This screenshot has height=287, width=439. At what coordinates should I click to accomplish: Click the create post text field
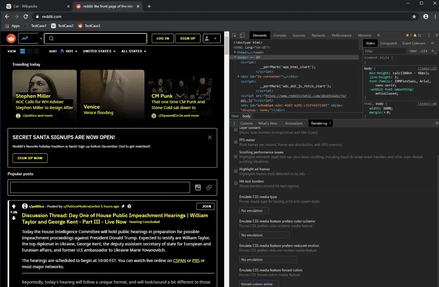coord(100,187)
